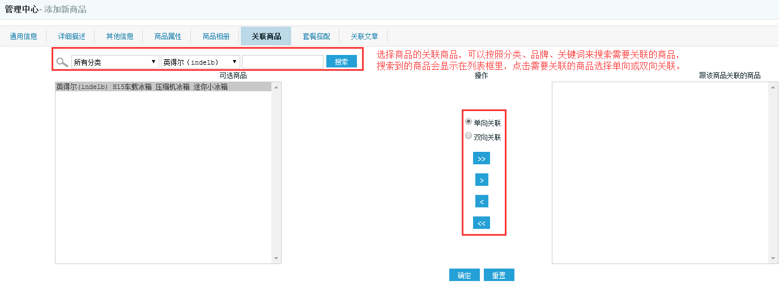Open the 关联文章 tab
Image resolution: width=779 pixels, height=285 pixels.
click(x=364, y=36)
